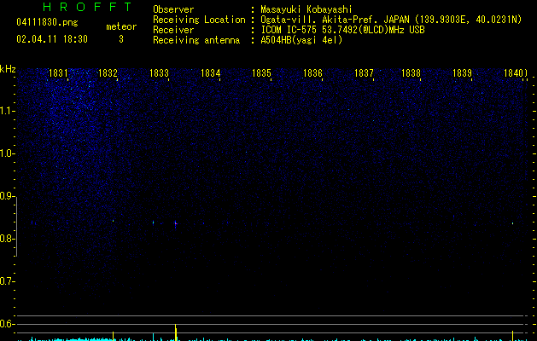The height and width of the screenshot is (341, 537).
Task: Click the kHz axis unit label
Action: tap(8, 69)
